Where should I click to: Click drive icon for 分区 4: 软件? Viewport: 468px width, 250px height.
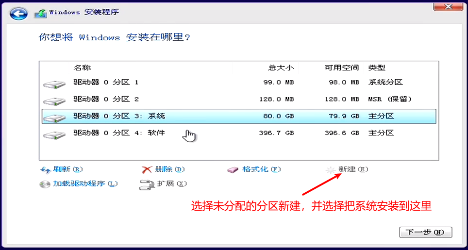click(x=54, y=135)
